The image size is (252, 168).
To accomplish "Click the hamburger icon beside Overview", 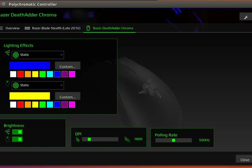I will click(1, 28).
